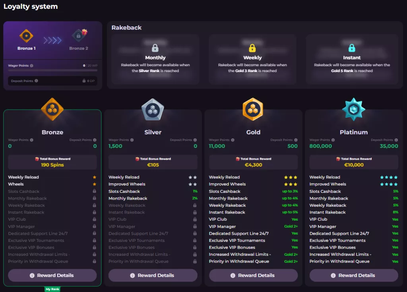This screenshot has height=292, width=407.
Task: Click Gold's Total Bonus Reward €4,300 box
Action: tap(253, 162)
